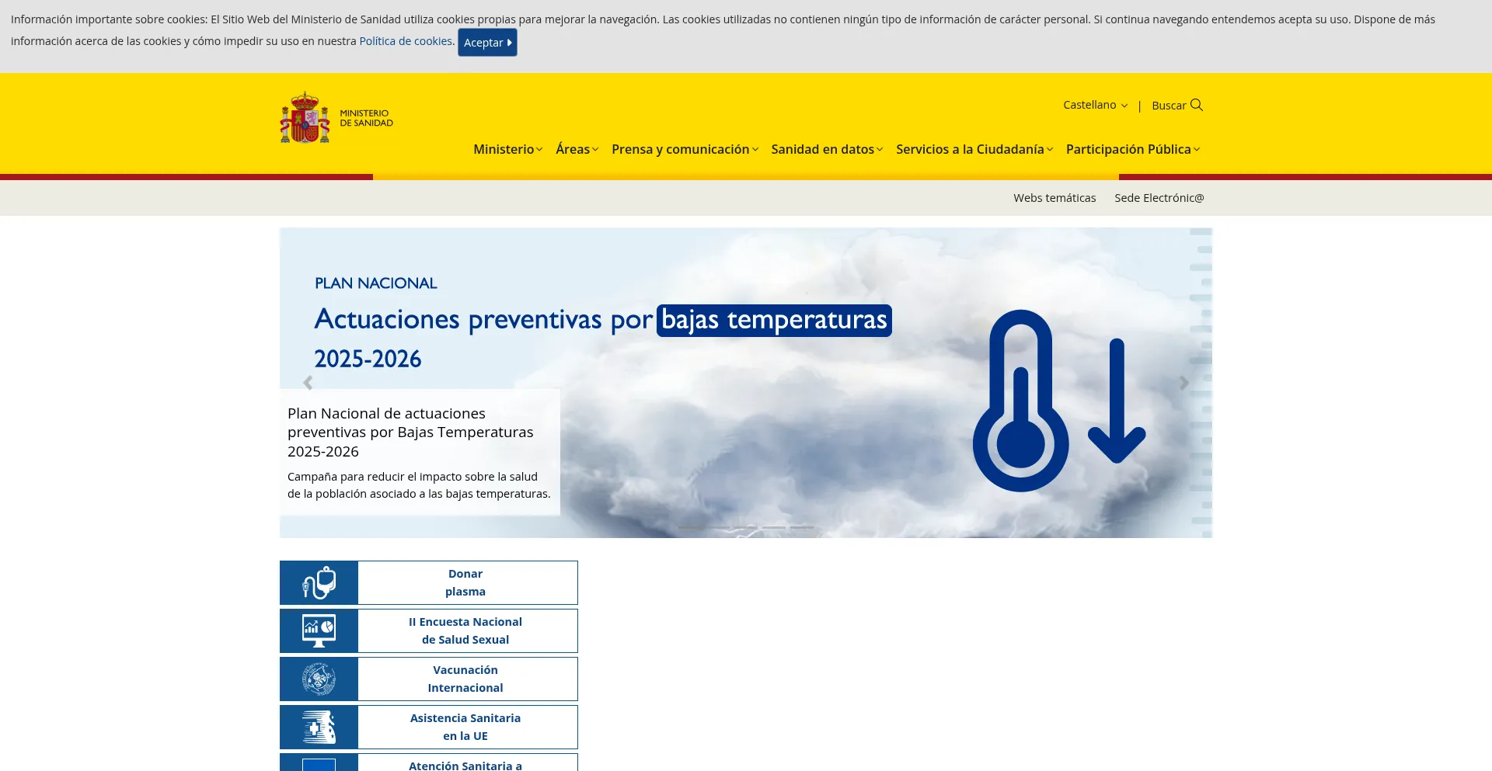1492x771 pixels.
Task: Visit the Sede Electrónic@ link
Action: point(1159,198)
